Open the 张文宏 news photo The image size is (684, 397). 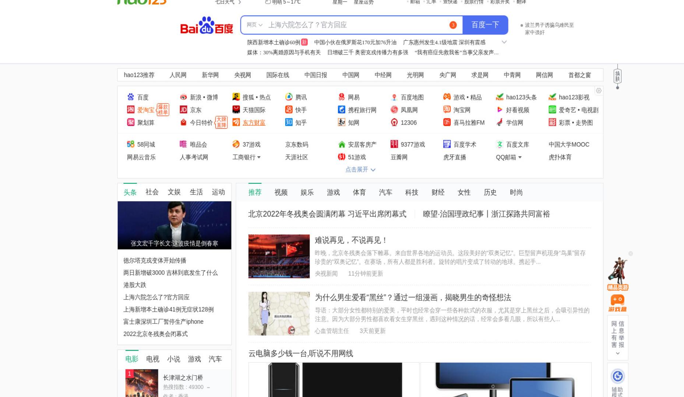(174, 225)
